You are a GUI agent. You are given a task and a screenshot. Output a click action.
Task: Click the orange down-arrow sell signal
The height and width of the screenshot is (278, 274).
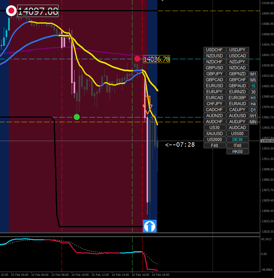148,105
